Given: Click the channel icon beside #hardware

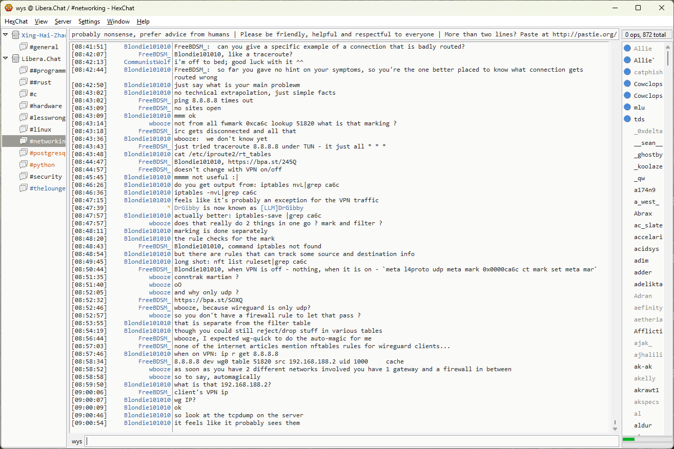Looking at the screenshot, I should 23,105.
